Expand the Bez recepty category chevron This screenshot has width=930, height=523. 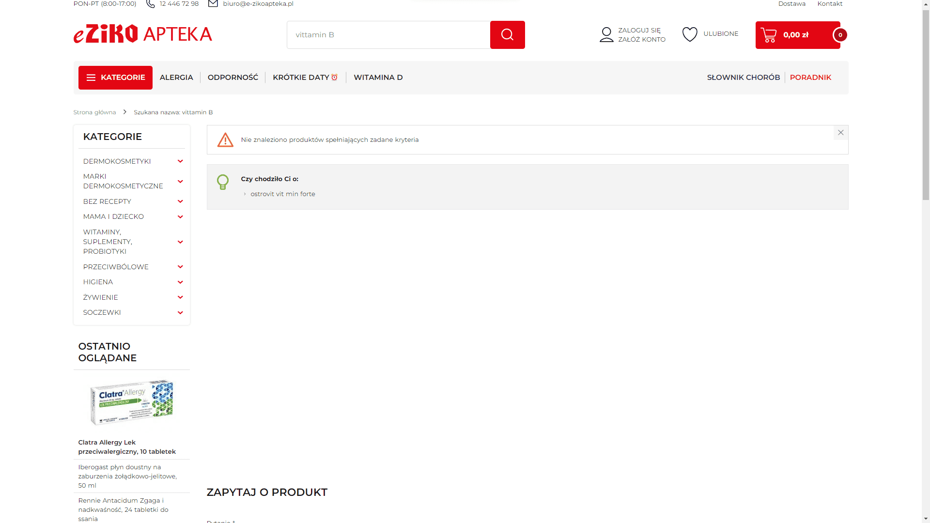click(180, 201)
